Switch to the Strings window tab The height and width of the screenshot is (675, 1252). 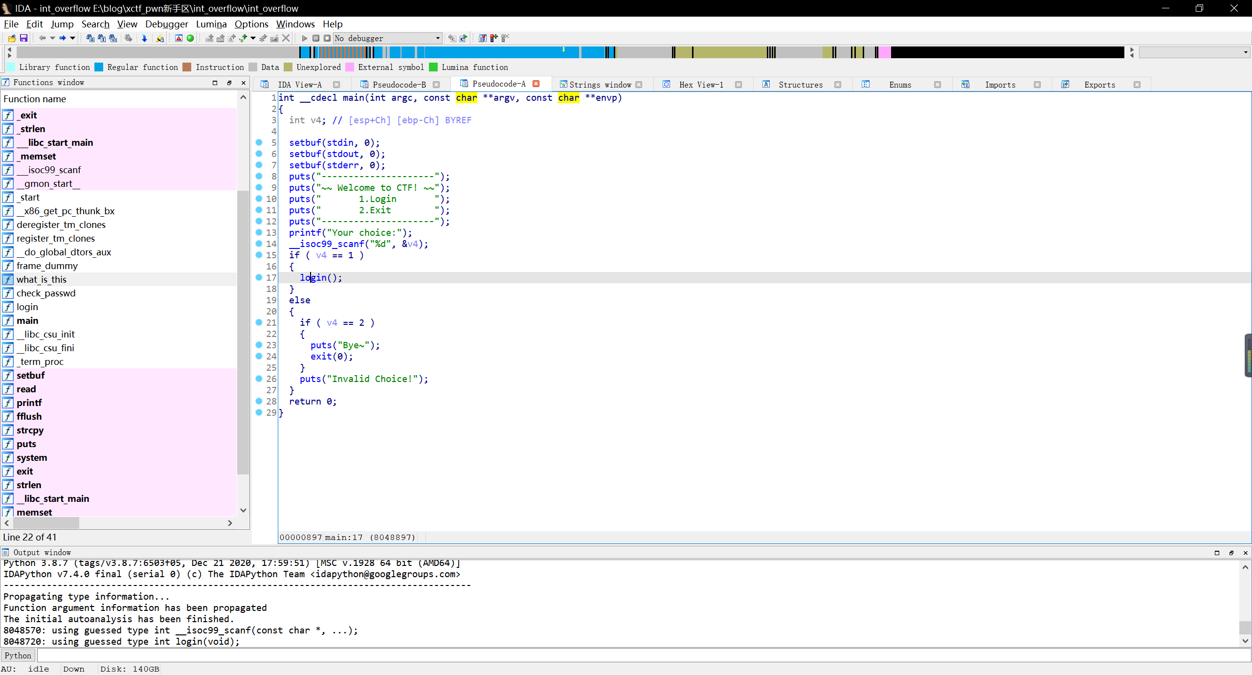pos(600,85)
